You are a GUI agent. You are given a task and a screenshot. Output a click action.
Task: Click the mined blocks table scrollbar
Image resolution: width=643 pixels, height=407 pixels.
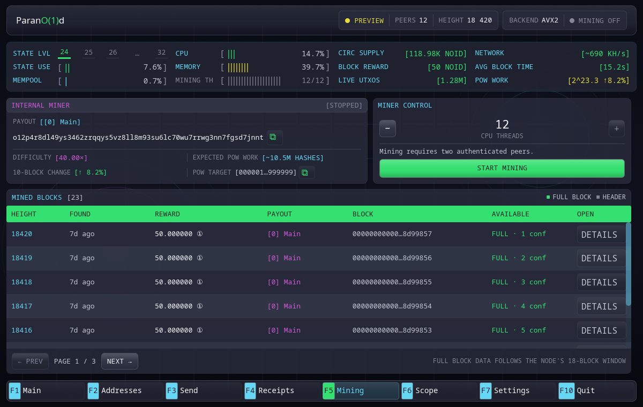click(x=628, y=264)
